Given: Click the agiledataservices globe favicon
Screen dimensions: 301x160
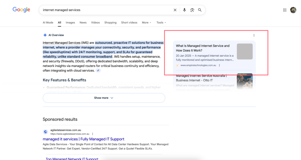Looking at the screenshot, I should (x=46, y=132).
